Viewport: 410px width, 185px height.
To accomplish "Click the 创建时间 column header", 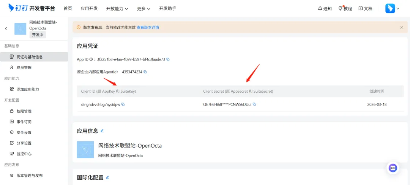I will (x=377, y=91).
